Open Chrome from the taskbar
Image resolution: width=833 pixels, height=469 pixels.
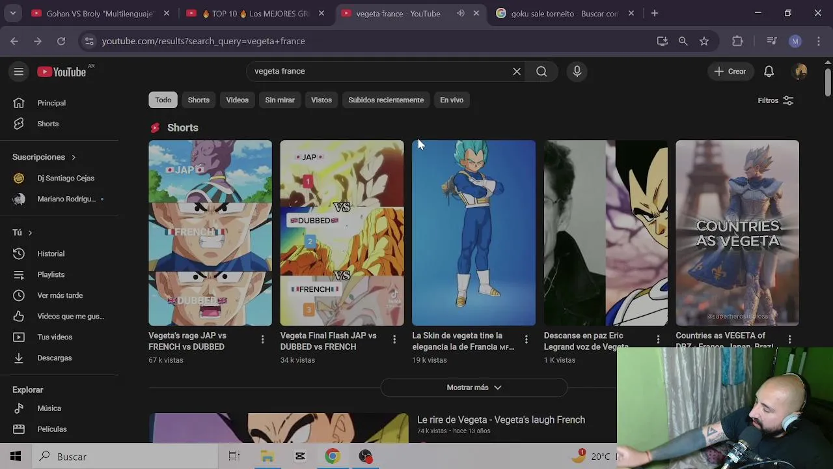[333, 457]
